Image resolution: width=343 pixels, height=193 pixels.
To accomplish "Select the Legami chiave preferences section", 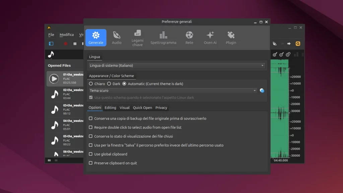I will coord(137,37).
